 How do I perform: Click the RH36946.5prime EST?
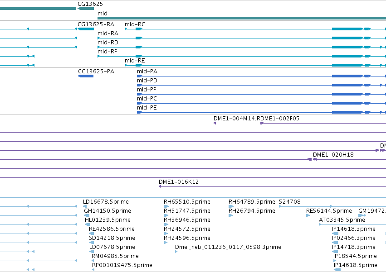point(166,224)
